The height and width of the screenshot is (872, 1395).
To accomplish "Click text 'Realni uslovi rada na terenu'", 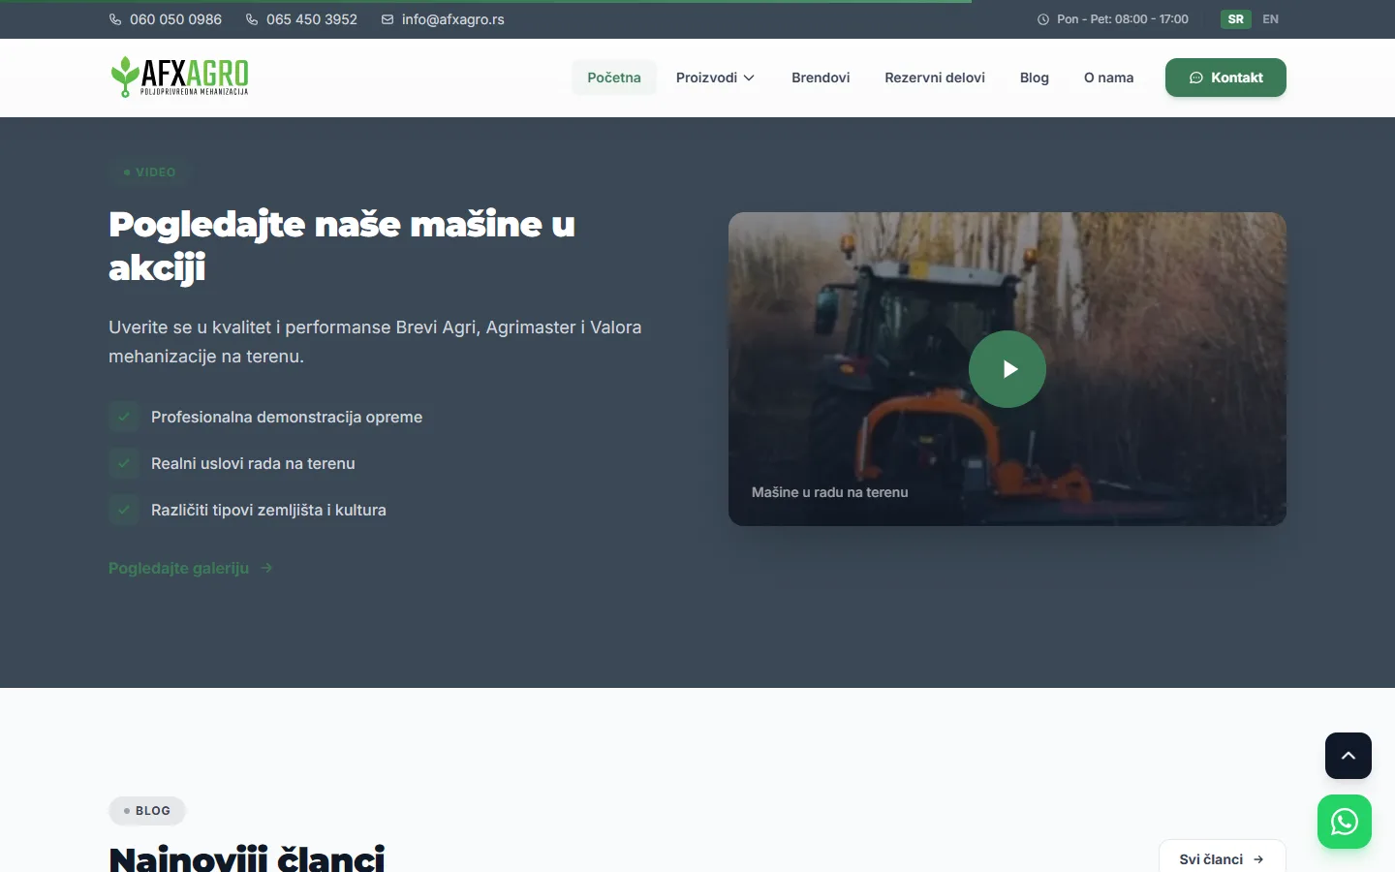I will pos(253,463).
